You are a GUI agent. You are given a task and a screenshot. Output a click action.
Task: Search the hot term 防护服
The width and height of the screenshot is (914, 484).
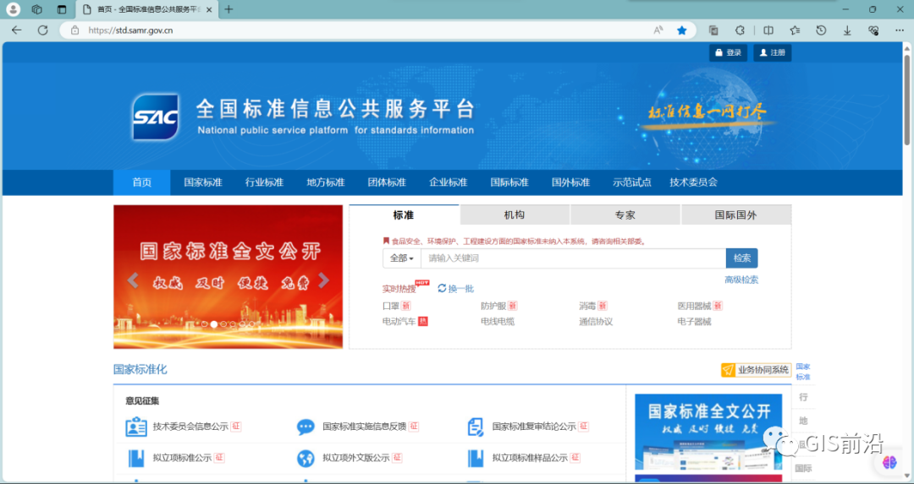click(493, 306)
